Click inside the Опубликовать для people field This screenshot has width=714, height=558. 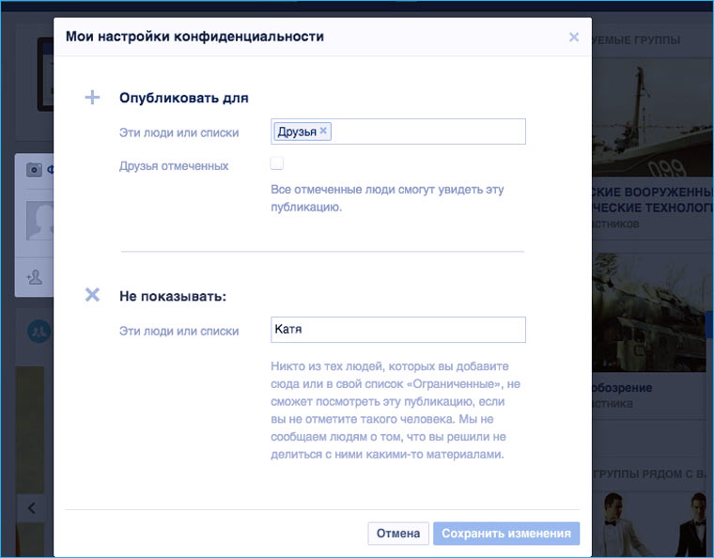[x=427, y=132]
